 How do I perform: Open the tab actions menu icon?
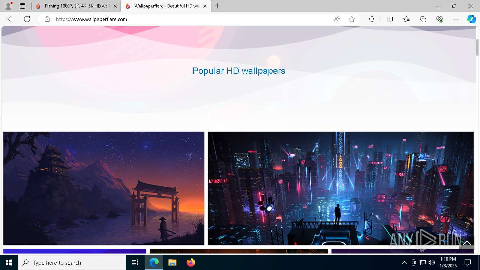pos(22,6)
